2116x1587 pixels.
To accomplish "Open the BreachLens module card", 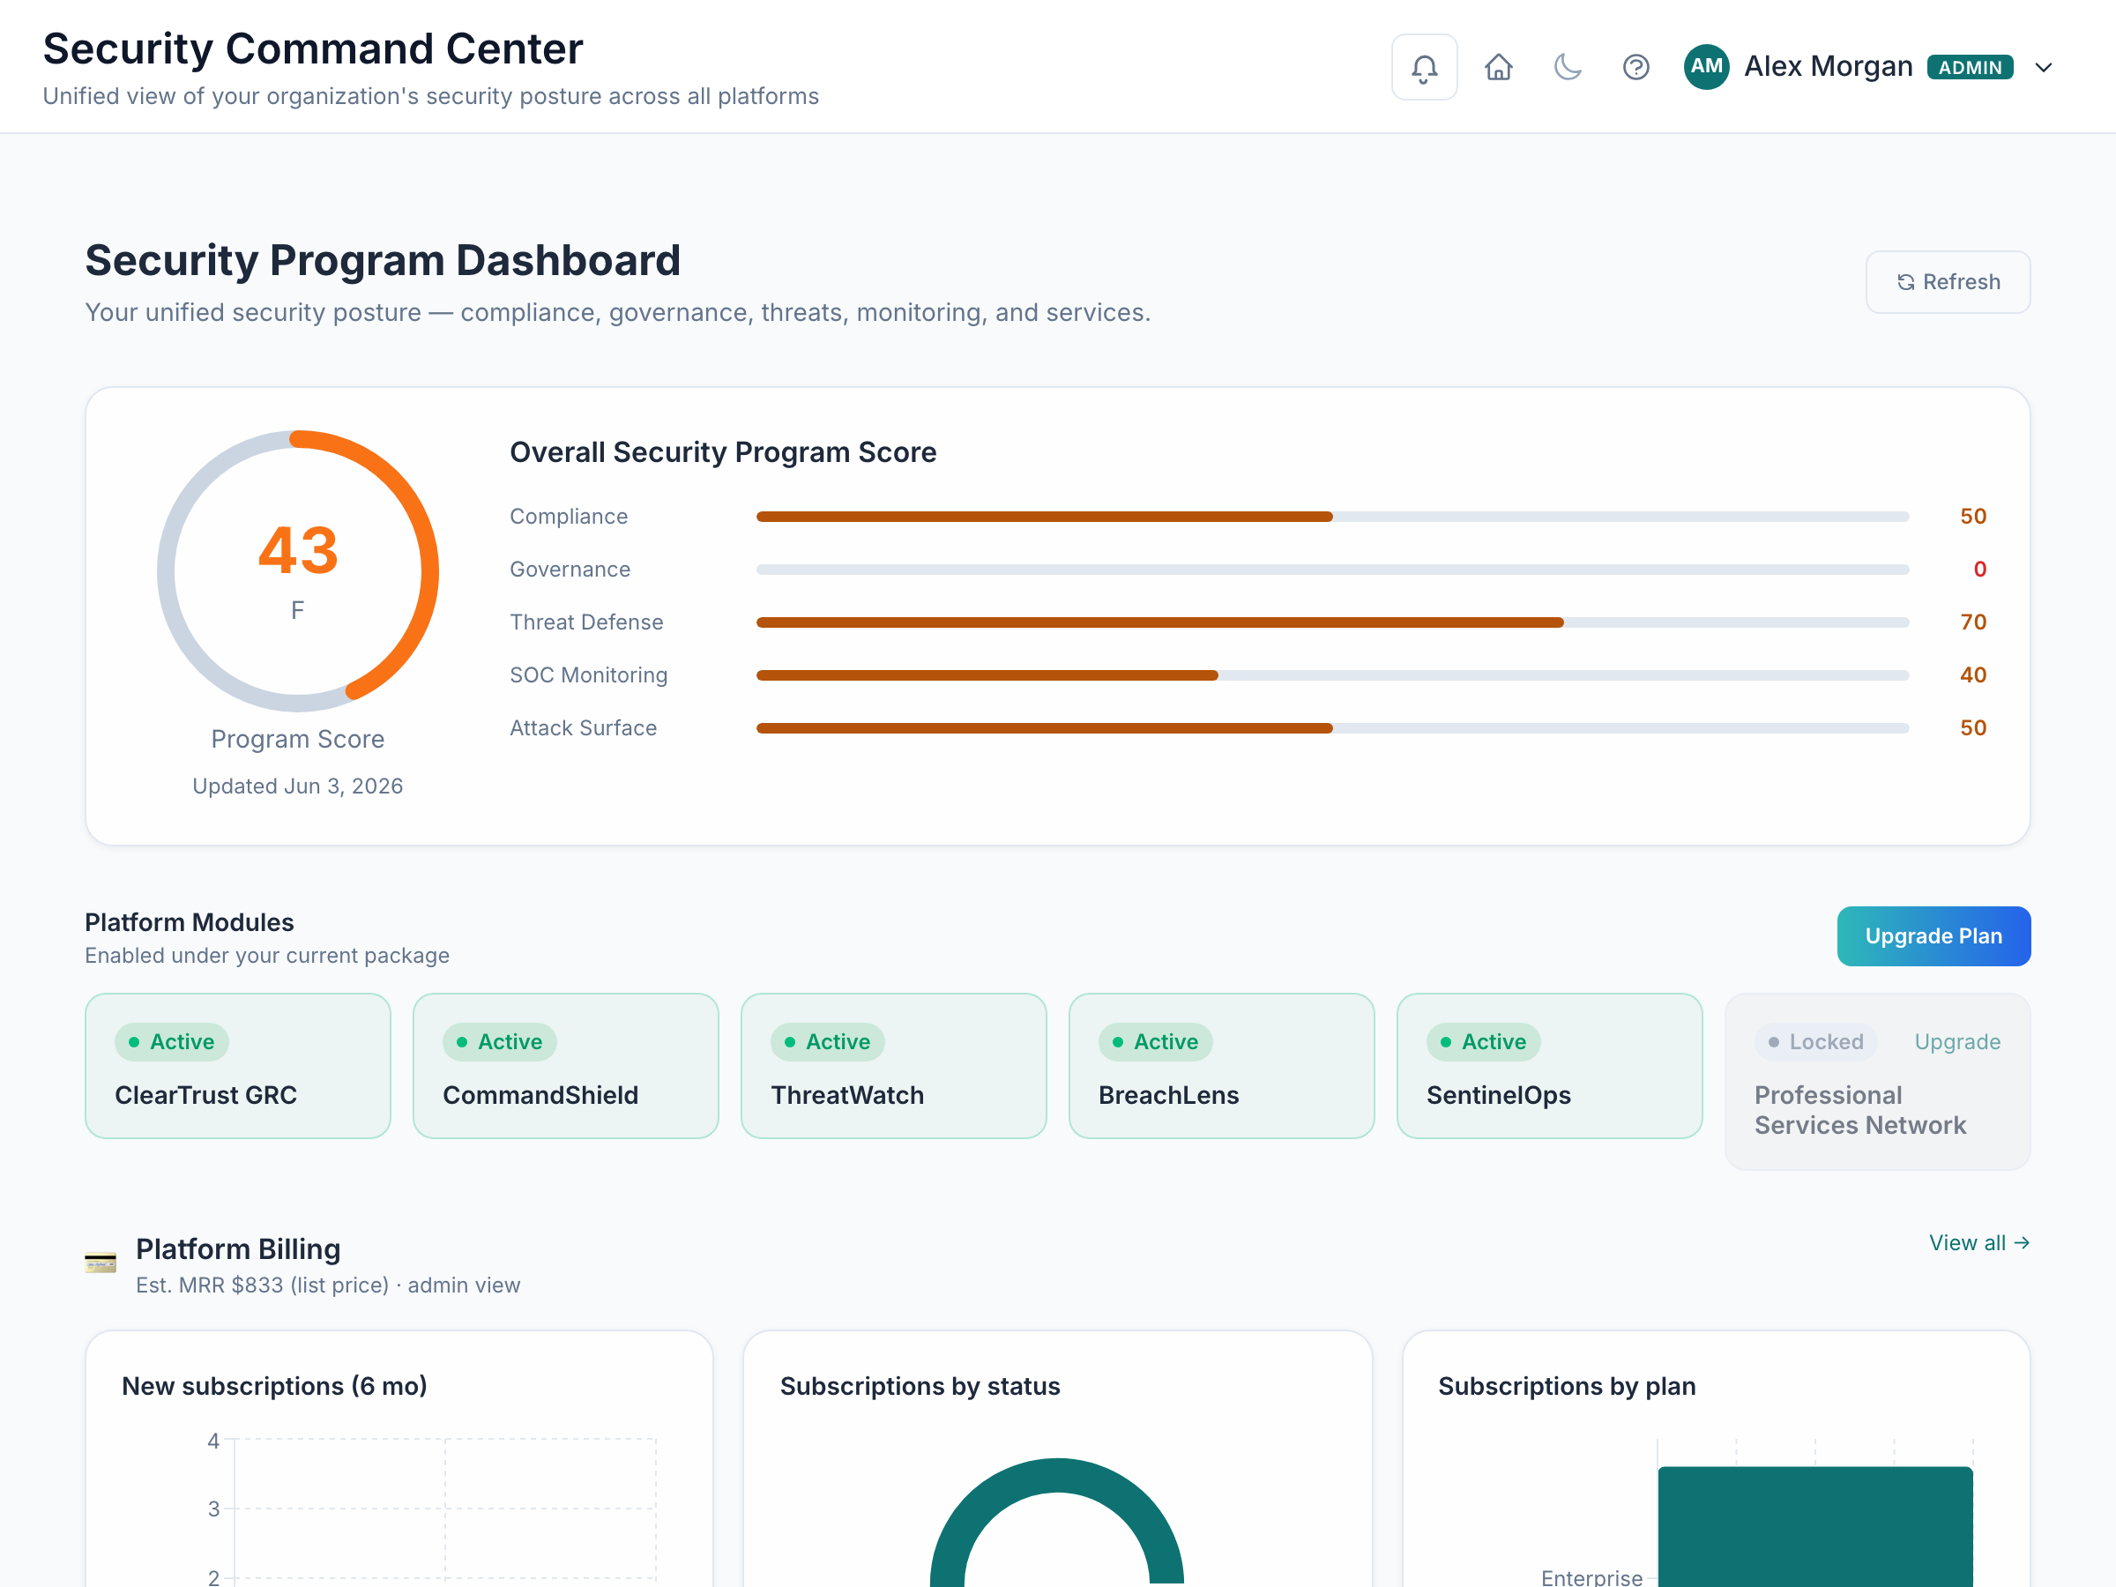I will click(x=1222, y=1066).
